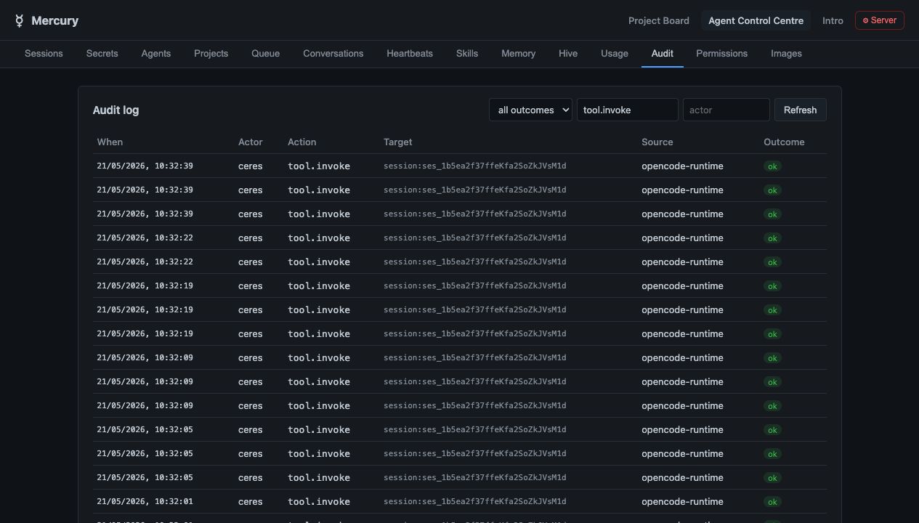Open the Projects tab

click(211, 54)
